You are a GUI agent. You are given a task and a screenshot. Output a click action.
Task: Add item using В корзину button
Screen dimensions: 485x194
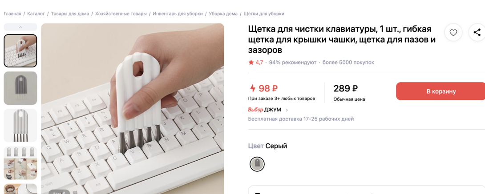tap(441, 91)
